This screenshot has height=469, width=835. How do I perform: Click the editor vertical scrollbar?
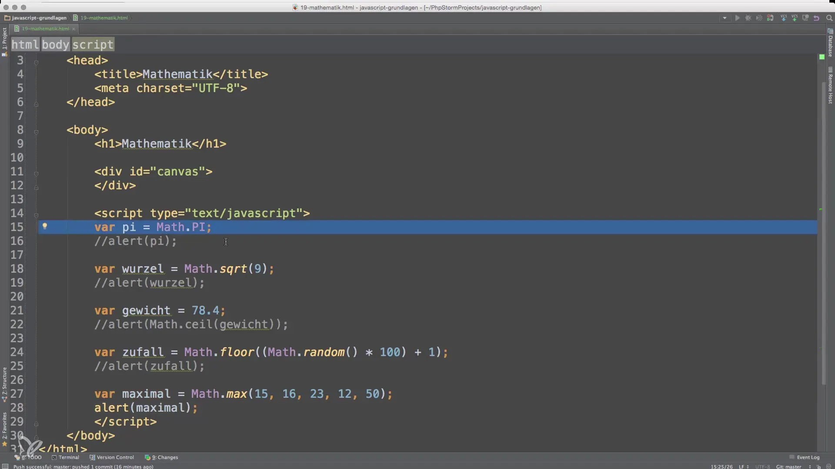tap(823, 232)
